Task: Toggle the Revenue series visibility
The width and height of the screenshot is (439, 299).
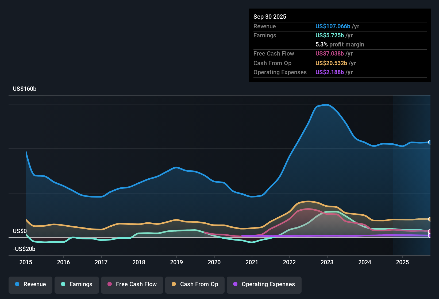Action: [x=30, y=284]
